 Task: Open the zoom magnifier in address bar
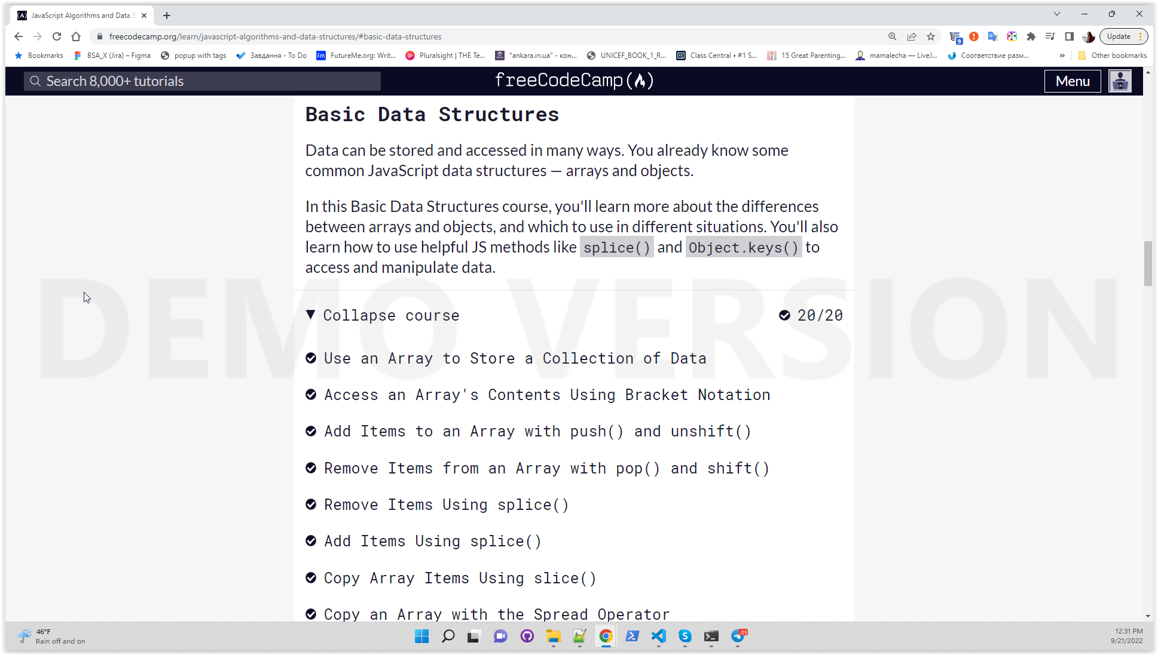(893, 36)
